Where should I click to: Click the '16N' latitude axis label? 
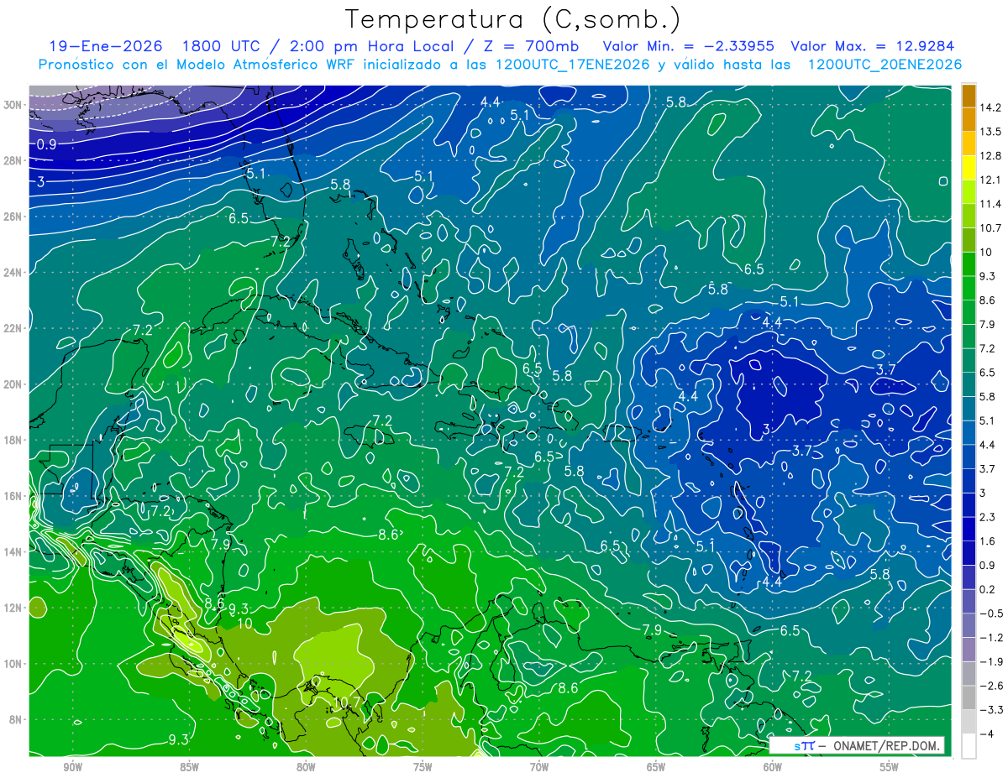(x=13, y=495)
